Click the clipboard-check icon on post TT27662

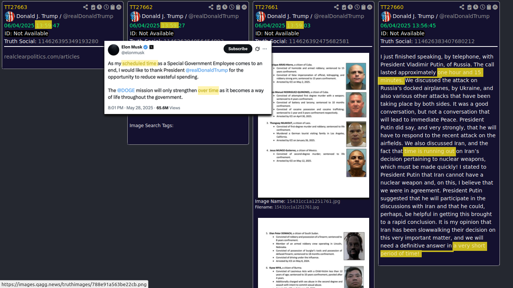click(x=219, y=7)
